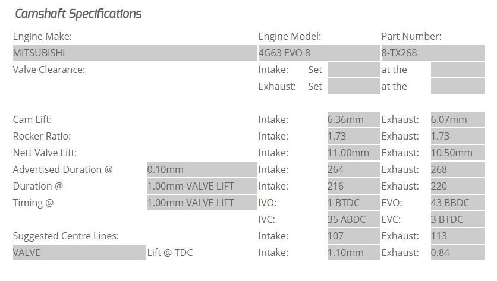The width and height of the screenshot is (497, 281).
Task: Select the IVO timing field 1 BTDC
Action: tap(354, 203)
